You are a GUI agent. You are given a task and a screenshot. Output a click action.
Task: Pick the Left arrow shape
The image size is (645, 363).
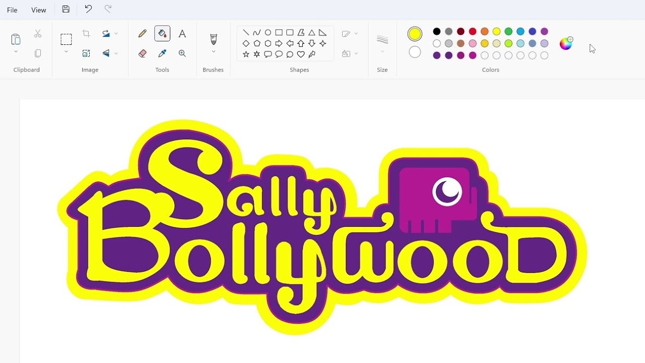click(290, 43)
